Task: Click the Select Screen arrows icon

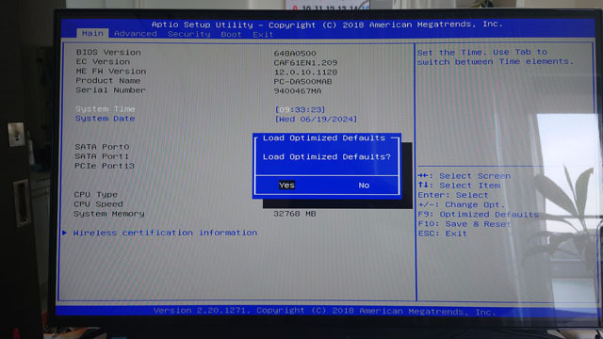Action: click(423, 176)
